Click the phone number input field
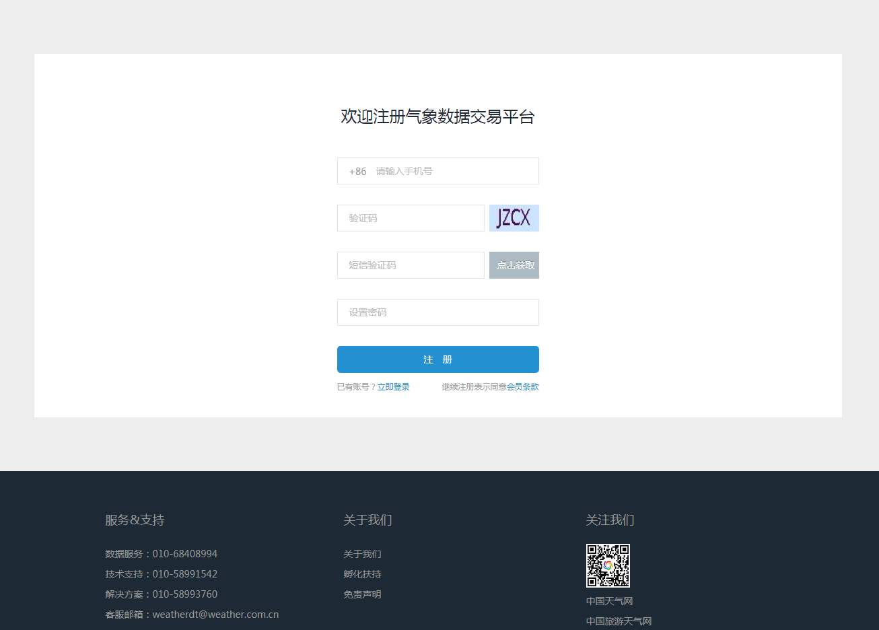This screenshot has height=630, width=879. [454, 171]
